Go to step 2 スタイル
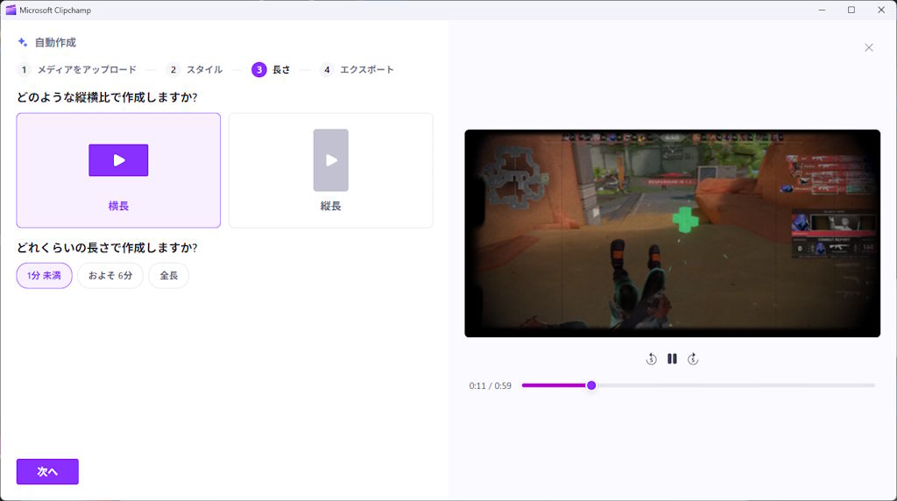Viewport: 897px width, 501px height. click(194, 70)
